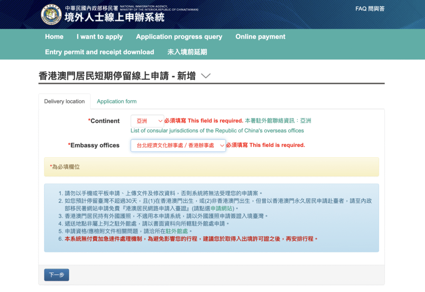Collapse the chevron beside the page heading
The height and width of the screenshot is (292, 425).
(205, 76)
